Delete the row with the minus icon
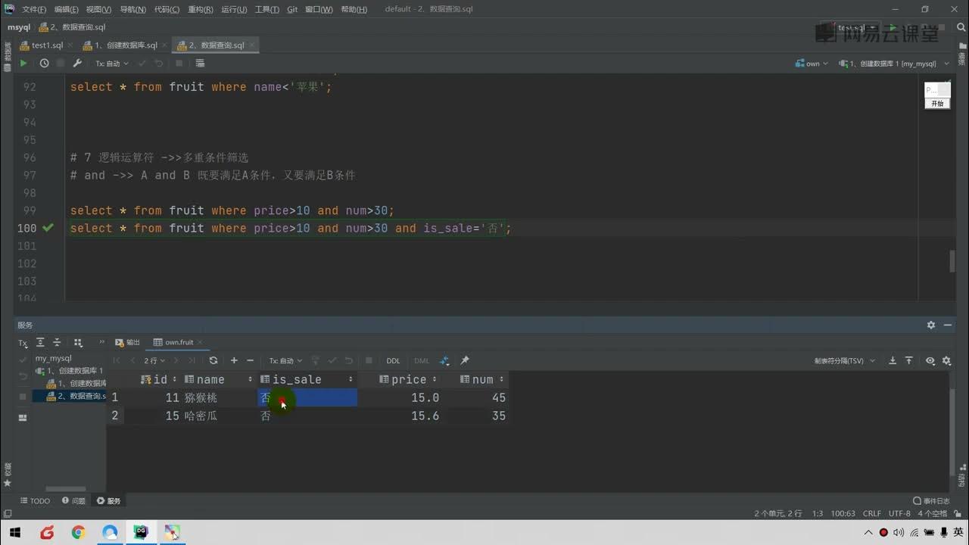The height and width of the screenshot is (545, 969). [251, 361]
